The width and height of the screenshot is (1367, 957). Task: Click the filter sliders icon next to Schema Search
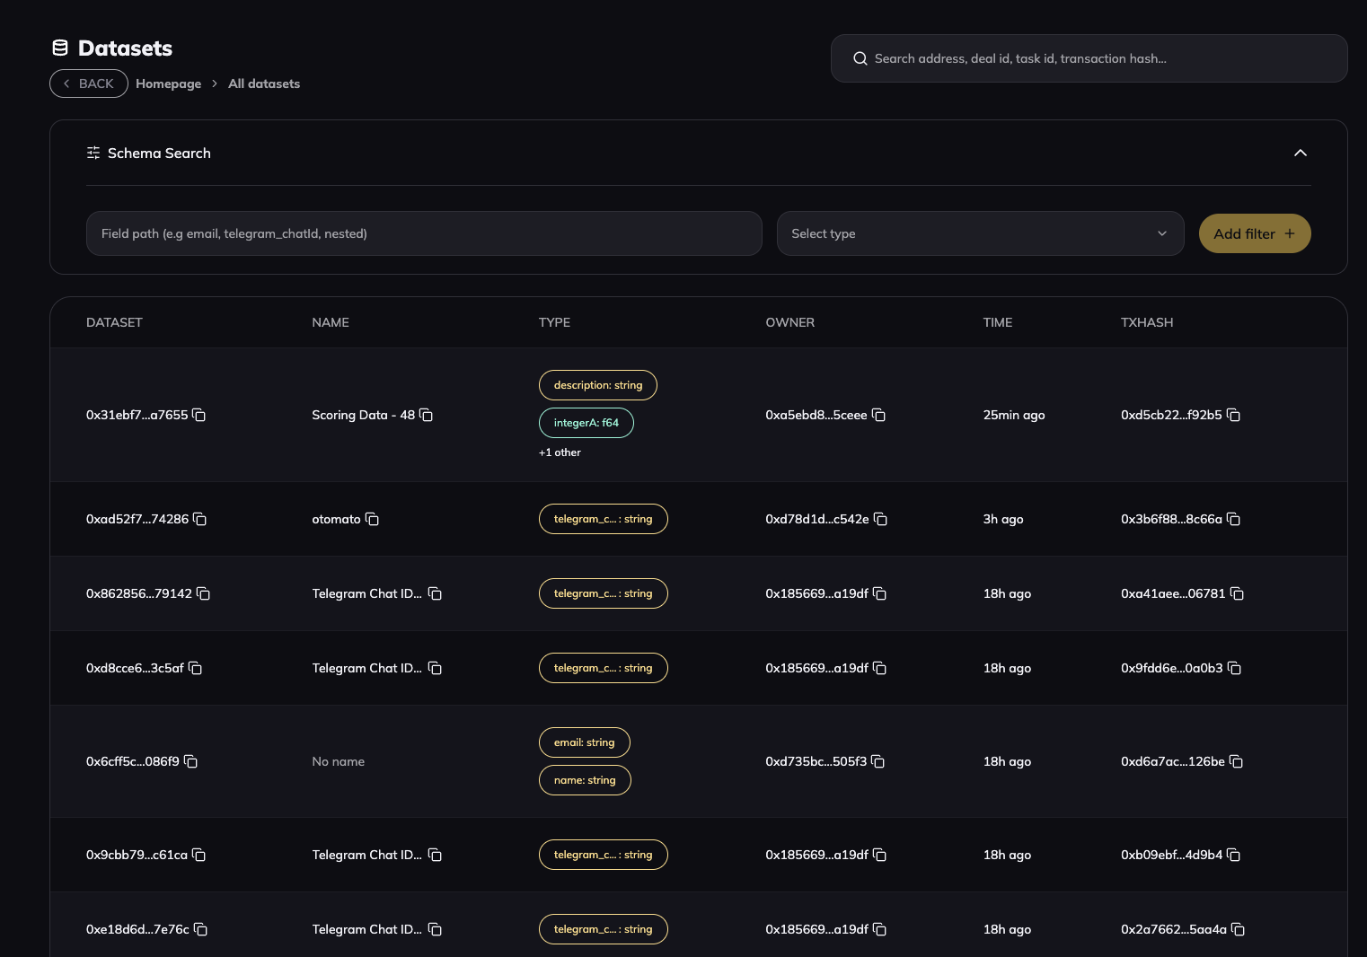(x=93, y=153)
